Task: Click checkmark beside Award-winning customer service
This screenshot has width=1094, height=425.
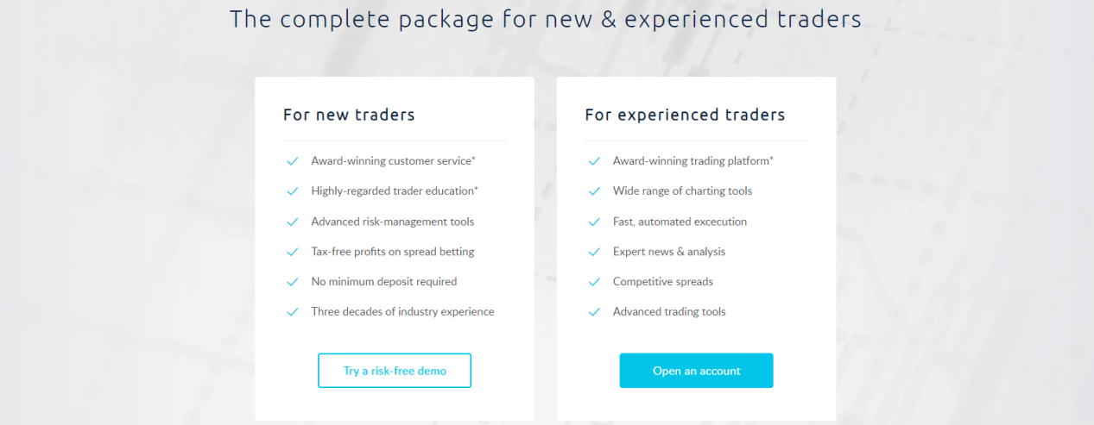Action: coord(292,161)
